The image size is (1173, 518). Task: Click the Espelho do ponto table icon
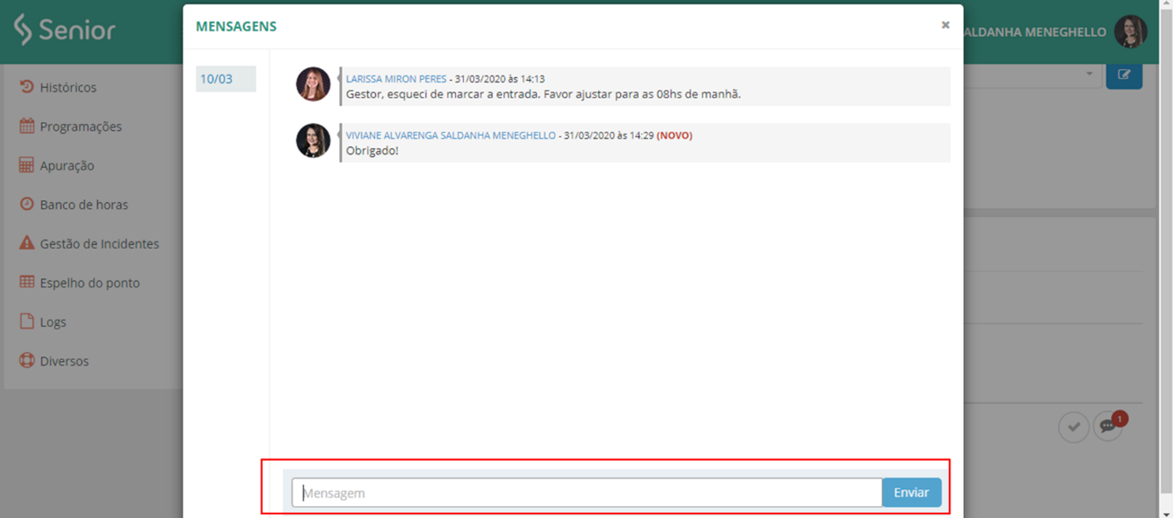tap(27, 283)
